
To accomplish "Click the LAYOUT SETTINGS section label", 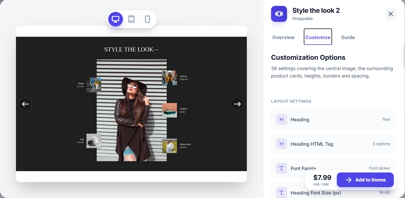I will point(291,101).
